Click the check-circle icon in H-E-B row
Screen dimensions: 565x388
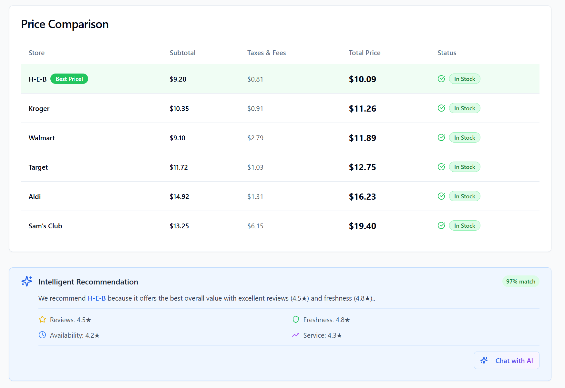pyautogui.click(x=441, y=79)
